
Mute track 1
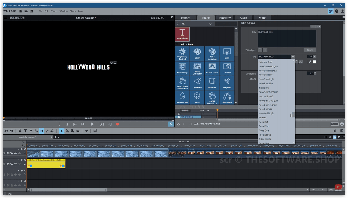(x=8, y=153)
